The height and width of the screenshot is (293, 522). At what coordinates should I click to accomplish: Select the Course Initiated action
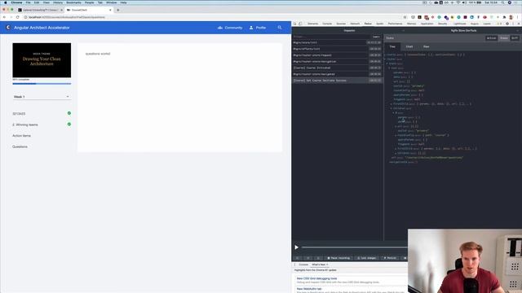click(x=337, y=68)
